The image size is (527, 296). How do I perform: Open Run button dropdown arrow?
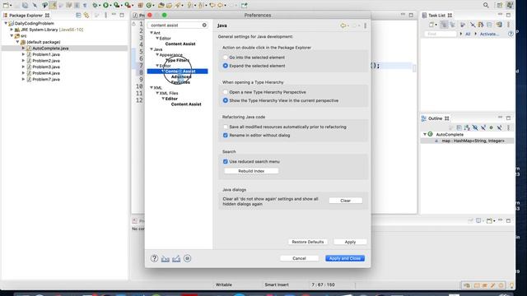(111, 6)
